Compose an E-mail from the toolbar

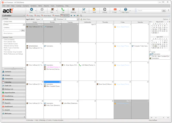pyautogui.click(x=115, y=9)
